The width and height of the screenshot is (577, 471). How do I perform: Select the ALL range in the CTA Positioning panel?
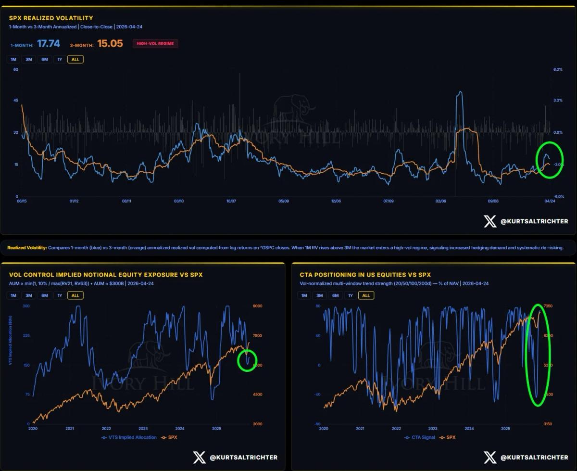(x=366, y=295)
